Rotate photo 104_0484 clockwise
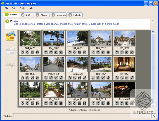Viewport: 159px width, 121px height. [27, 103]
